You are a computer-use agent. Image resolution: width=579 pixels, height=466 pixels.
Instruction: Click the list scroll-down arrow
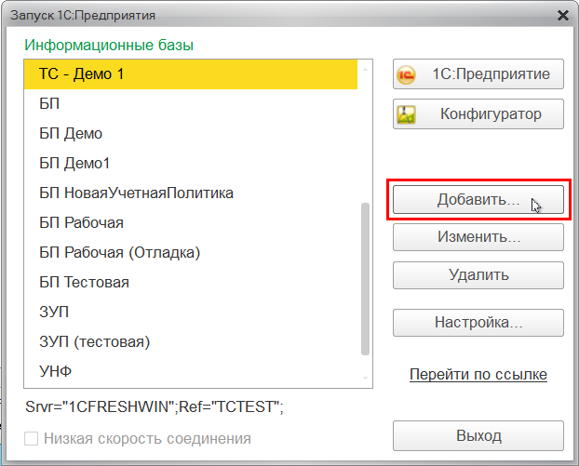coord(365,378)
